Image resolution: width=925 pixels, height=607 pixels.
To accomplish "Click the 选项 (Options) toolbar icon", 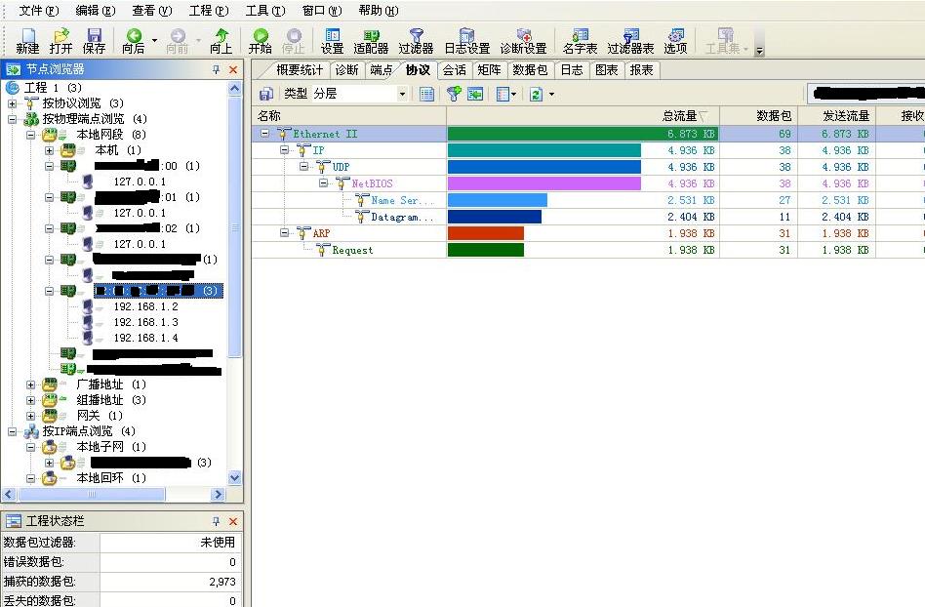I will click(x=675, y=40).
